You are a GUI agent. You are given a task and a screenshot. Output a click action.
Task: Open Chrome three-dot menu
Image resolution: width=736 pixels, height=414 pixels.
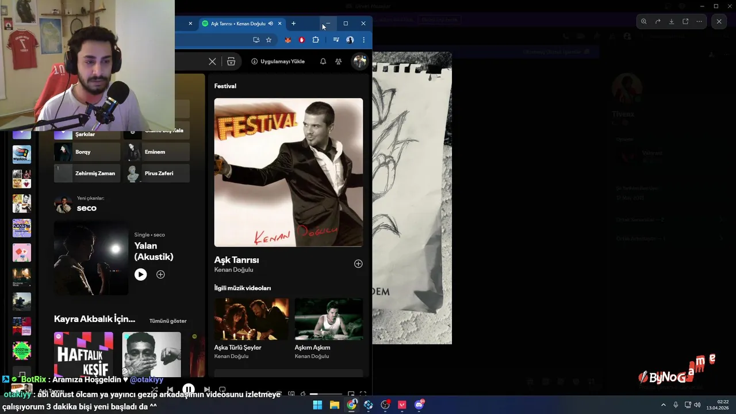(363, 40)
